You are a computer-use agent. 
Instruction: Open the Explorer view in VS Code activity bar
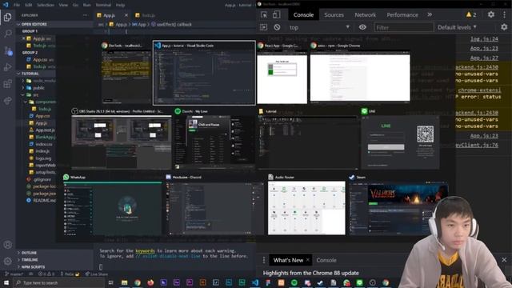7,17
